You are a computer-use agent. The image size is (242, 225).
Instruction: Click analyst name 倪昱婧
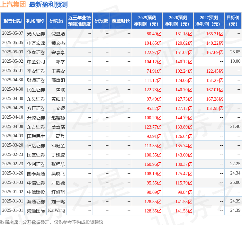point(58,34)
